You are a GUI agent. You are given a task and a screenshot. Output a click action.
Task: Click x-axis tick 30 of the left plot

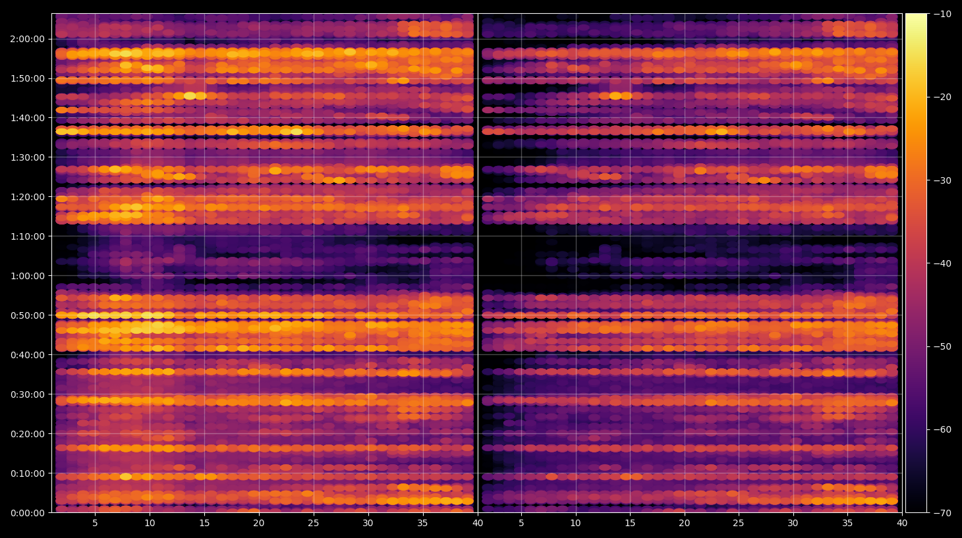tap(368, 524)
